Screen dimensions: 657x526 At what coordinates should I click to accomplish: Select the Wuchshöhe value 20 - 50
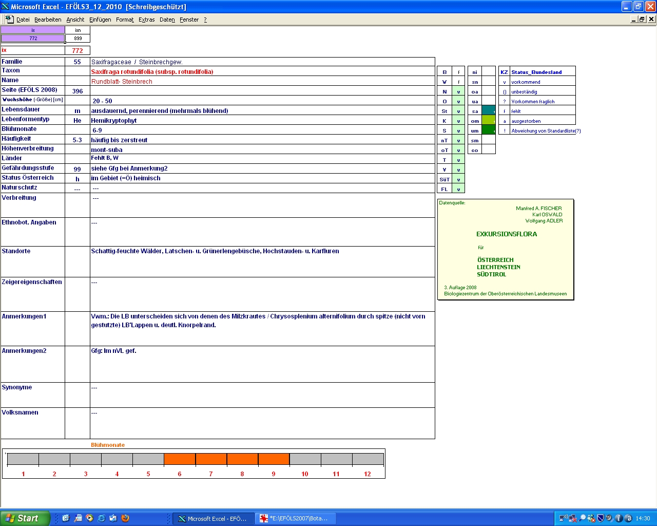click(x=262, y=101)
